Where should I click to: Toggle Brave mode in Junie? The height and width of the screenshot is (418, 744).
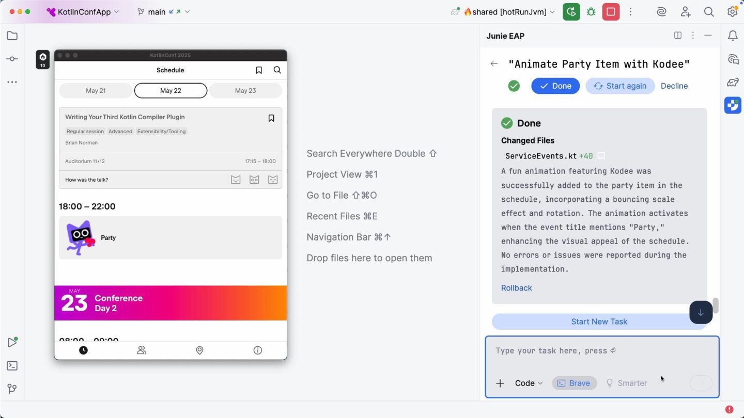tap(574, 383)
